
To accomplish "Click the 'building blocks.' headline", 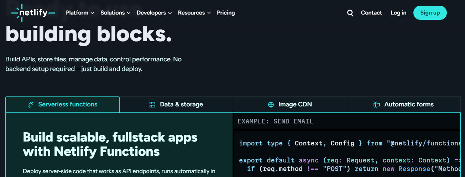I will (89, 35).
